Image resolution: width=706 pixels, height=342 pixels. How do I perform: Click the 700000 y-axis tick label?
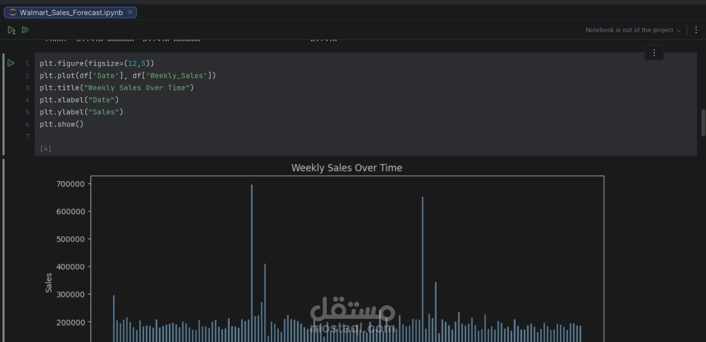(71, 184)
